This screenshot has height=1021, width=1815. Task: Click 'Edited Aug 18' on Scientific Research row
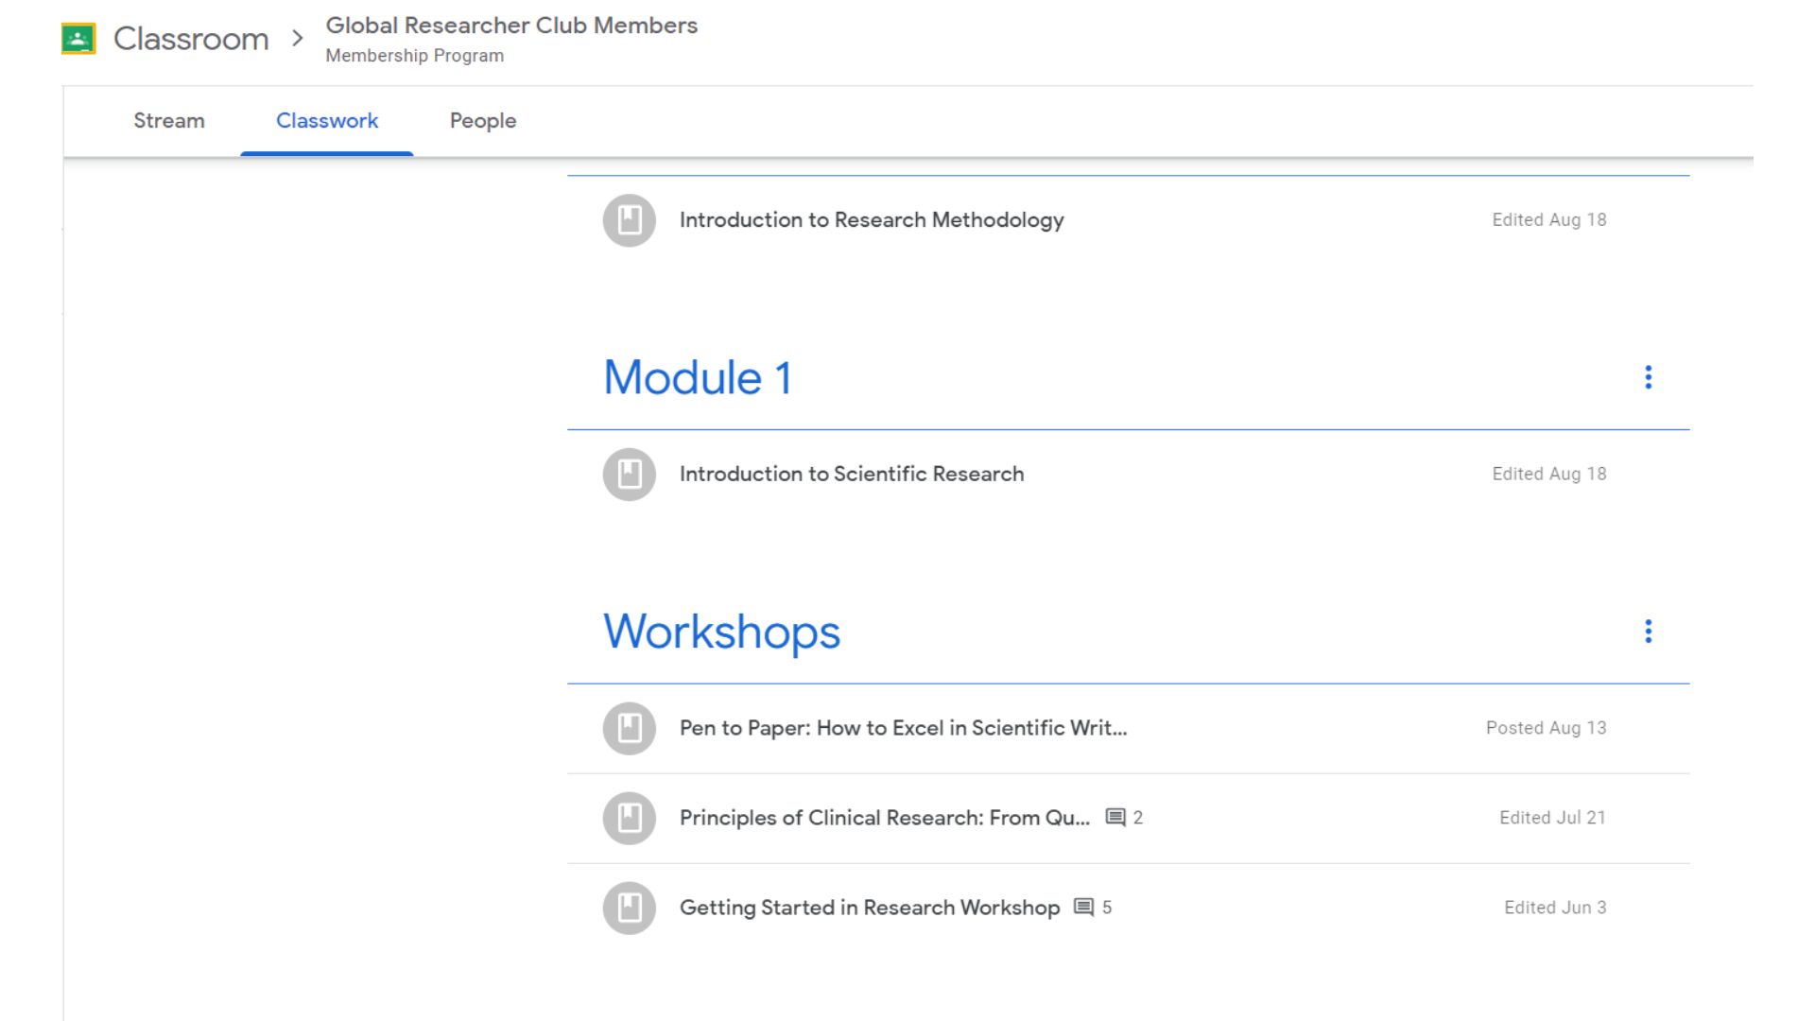tap(1549, 475)
